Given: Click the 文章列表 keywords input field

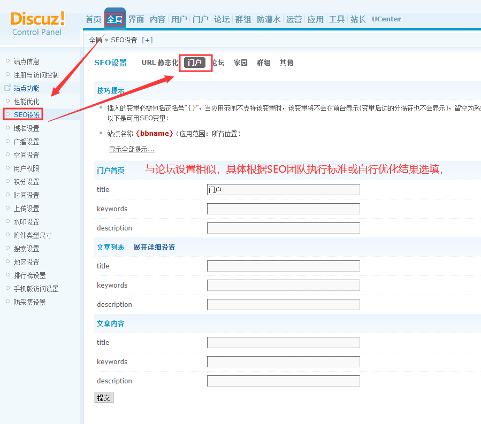Looking at the screenshot, I should tap(284, 285).
